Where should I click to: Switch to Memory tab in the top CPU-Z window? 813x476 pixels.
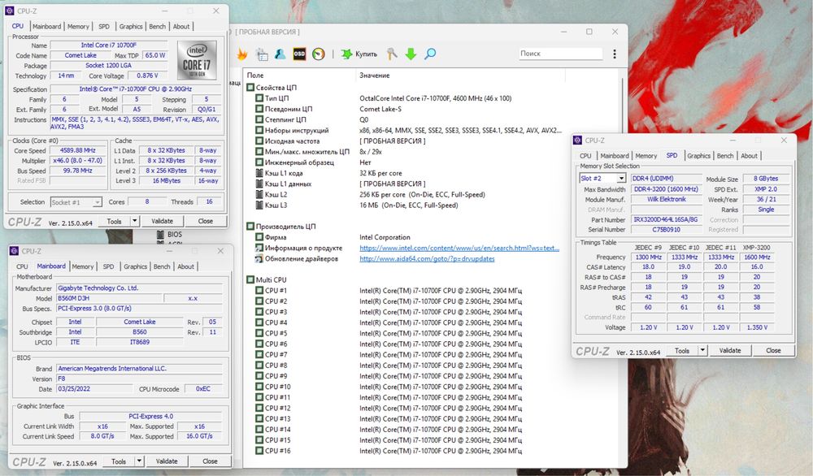point(78,26)
